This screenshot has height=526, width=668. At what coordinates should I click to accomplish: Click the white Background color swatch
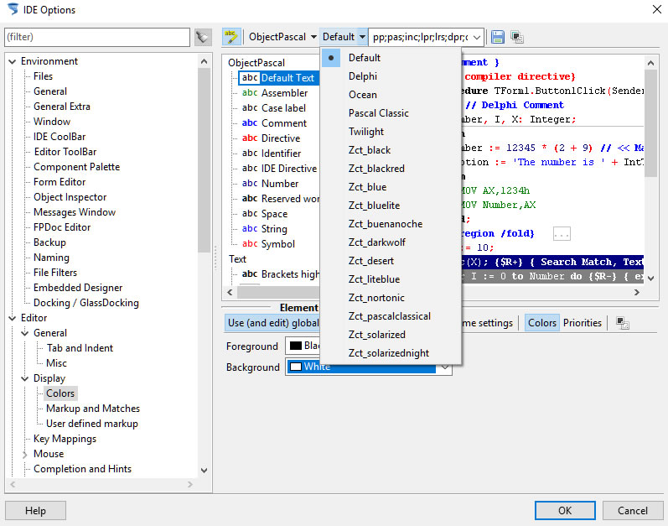coord(296,367)
